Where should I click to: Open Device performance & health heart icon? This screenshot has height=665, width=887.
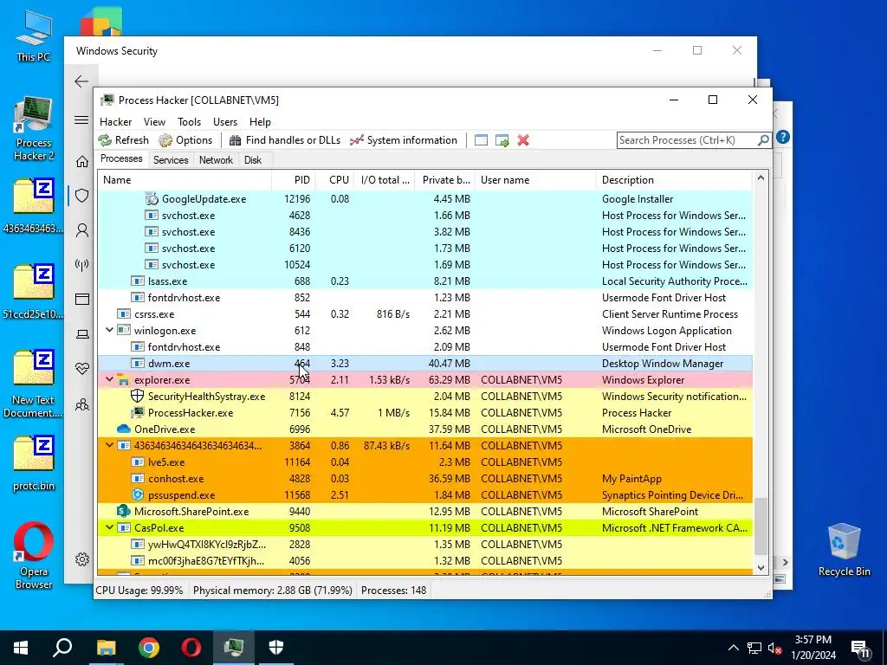pos(82,369)
